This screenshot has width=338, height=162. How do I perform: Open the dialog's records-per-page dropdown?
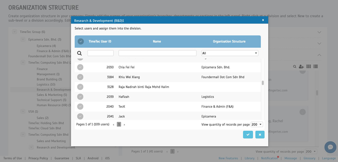click(257, 125)
